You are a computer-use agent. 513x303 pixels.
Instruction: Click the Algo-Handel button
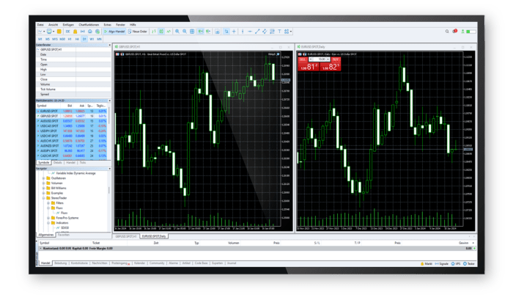click(114, 32)
